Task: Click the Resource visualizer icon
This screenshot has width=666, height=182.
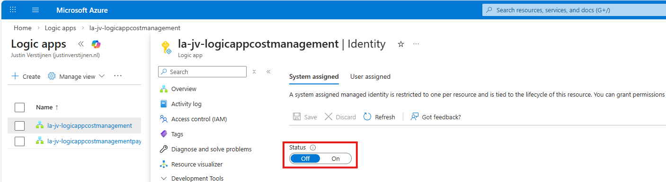Action: (164, 164)
